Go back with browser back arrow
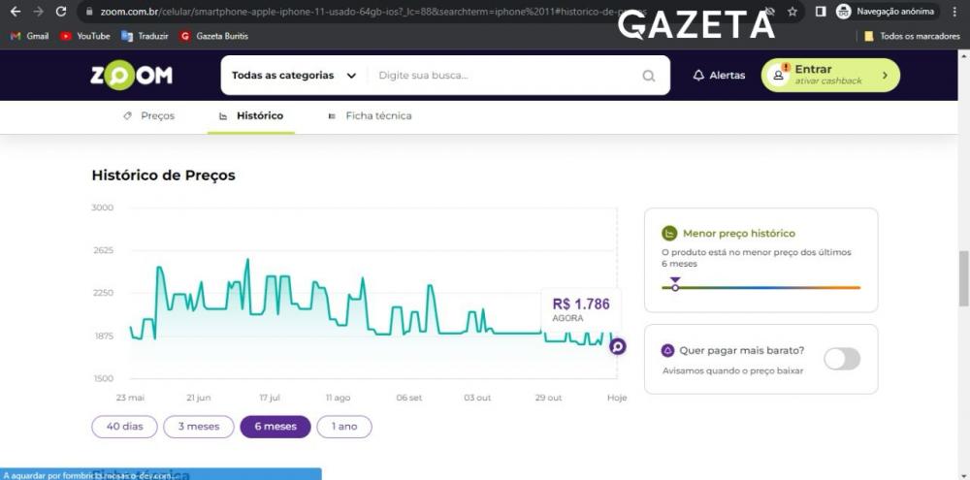 tap(16, 11)
